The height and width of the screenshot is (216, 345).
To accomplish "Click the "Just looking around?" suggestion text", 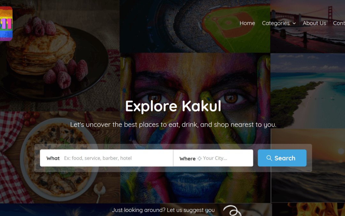I will coord(163,210).
